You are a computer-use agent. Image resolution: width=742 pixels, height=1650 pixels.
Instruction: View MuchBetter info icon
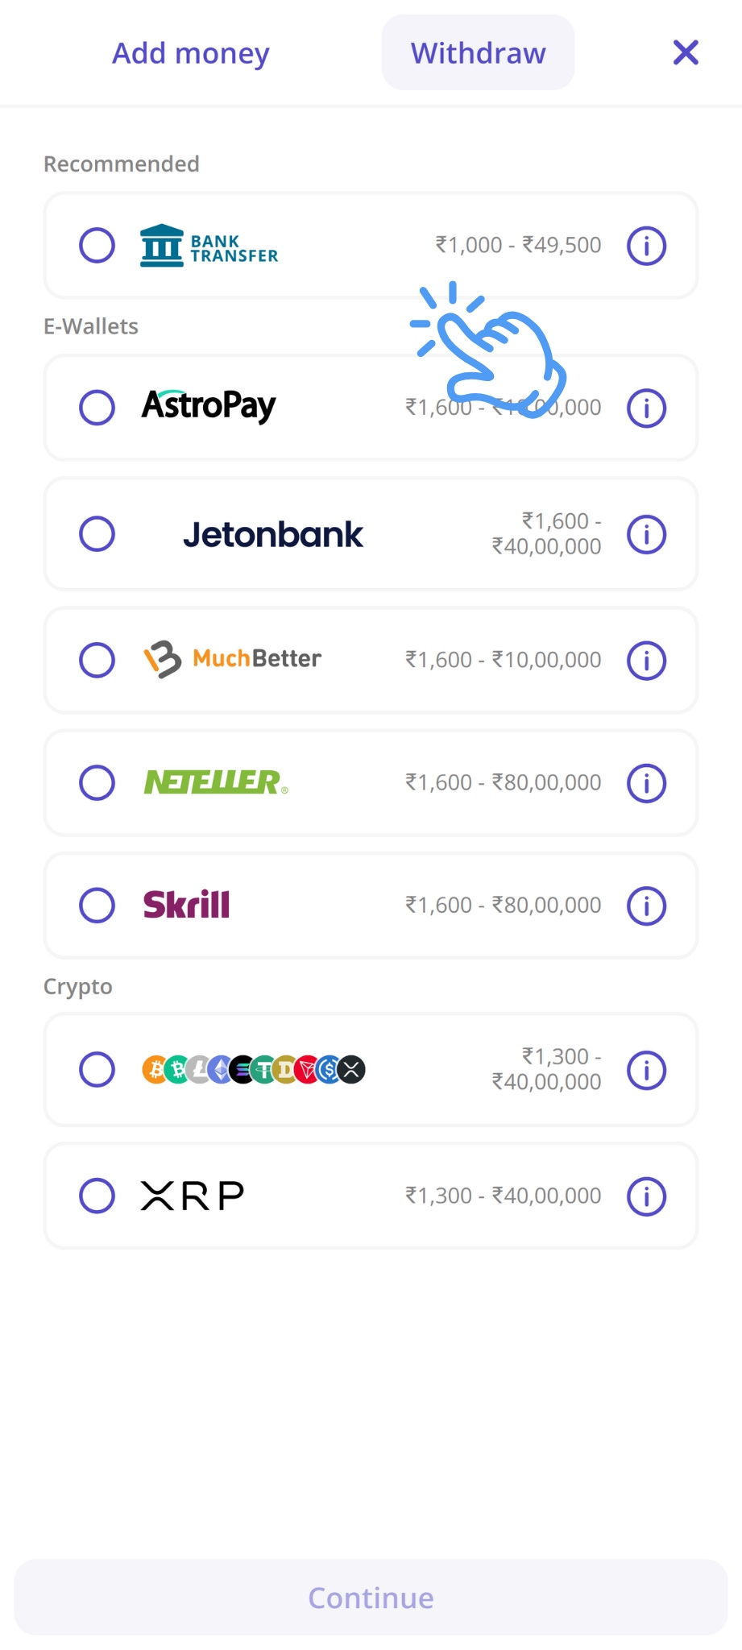pos(646,661)
